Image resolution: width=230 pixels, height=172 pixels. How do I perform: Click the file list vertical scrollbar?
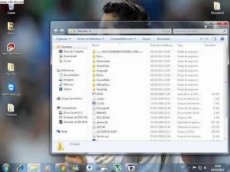coord(225,82)
